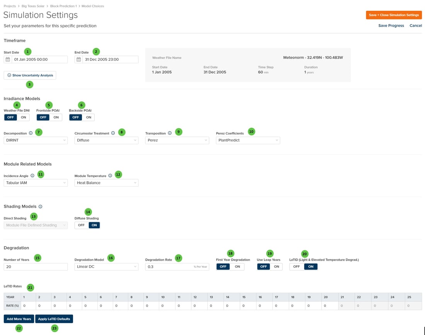Open the Direct Shading dropdown
The image size is (425, 335).
36,225
